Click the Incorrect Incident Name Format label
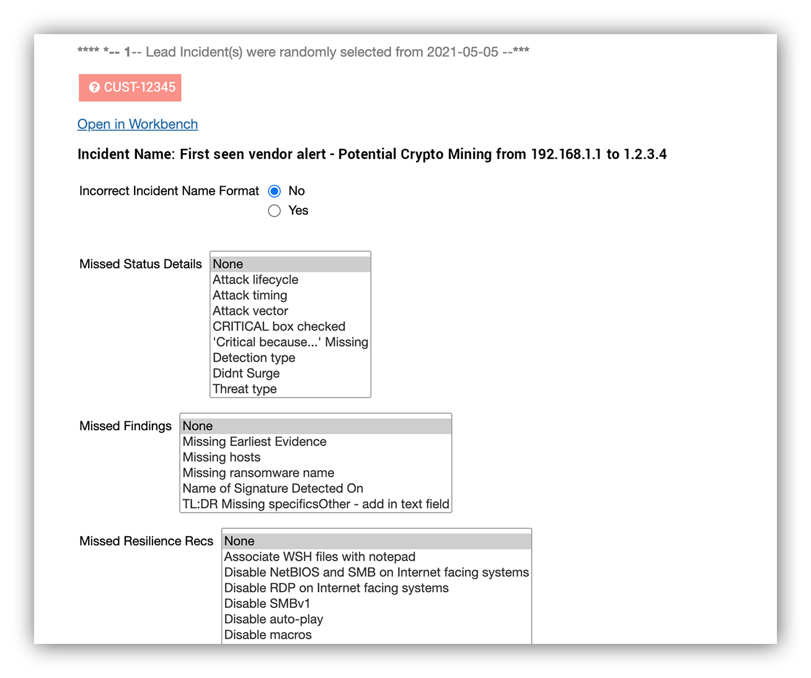811x678 pixels. point(169,191)
